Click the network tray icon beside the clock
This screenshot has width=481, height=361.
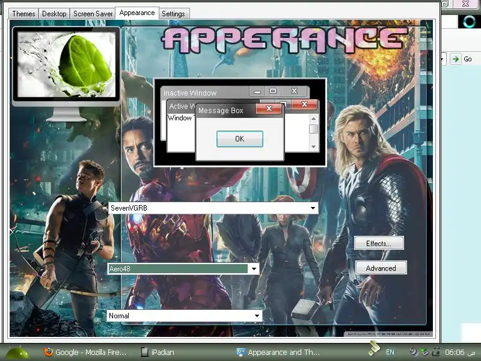tap(435, 352)
